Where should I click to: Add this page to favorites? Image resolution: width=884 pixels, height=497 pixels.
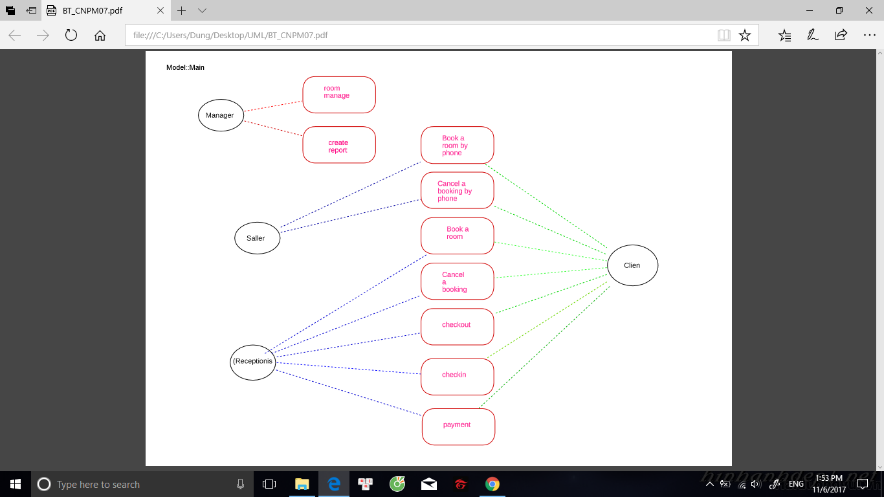[744, 35]
